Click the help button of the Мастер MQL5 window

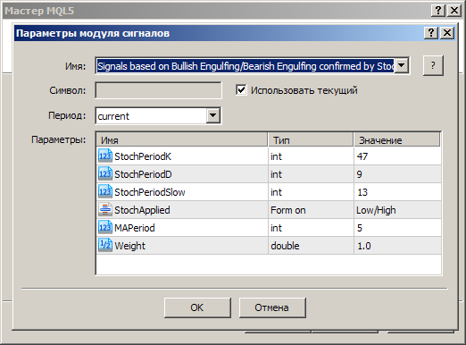[x=438, y=11]
